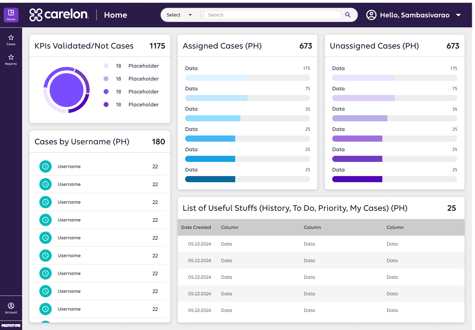Click the clock icon beside first Username

pyautogui.click(x=46, y=167)
